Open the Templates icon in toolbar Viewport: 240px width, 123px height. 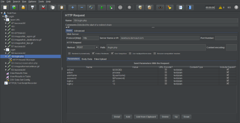coord(14,7)
